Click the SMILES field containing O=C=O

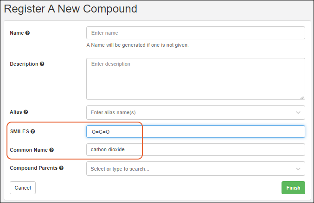tap(195, 132)
